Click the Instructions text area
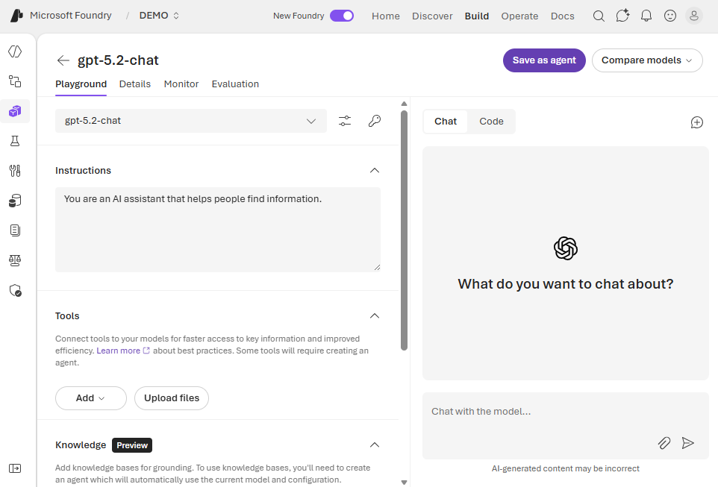 (218, 229)
